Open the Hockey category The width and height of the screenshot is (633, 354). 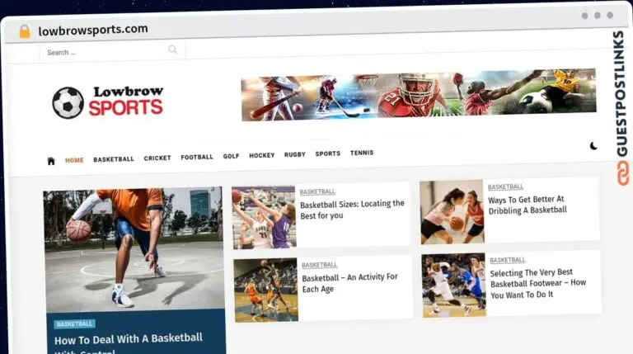261,155
